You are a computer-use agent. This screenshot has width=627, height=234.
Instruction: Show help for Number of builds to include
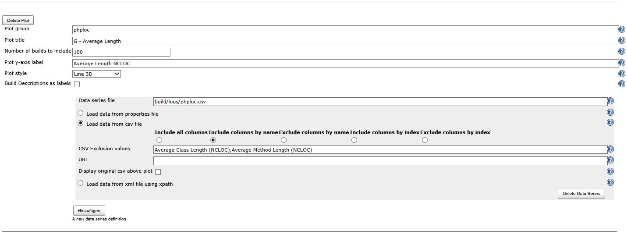621,52
